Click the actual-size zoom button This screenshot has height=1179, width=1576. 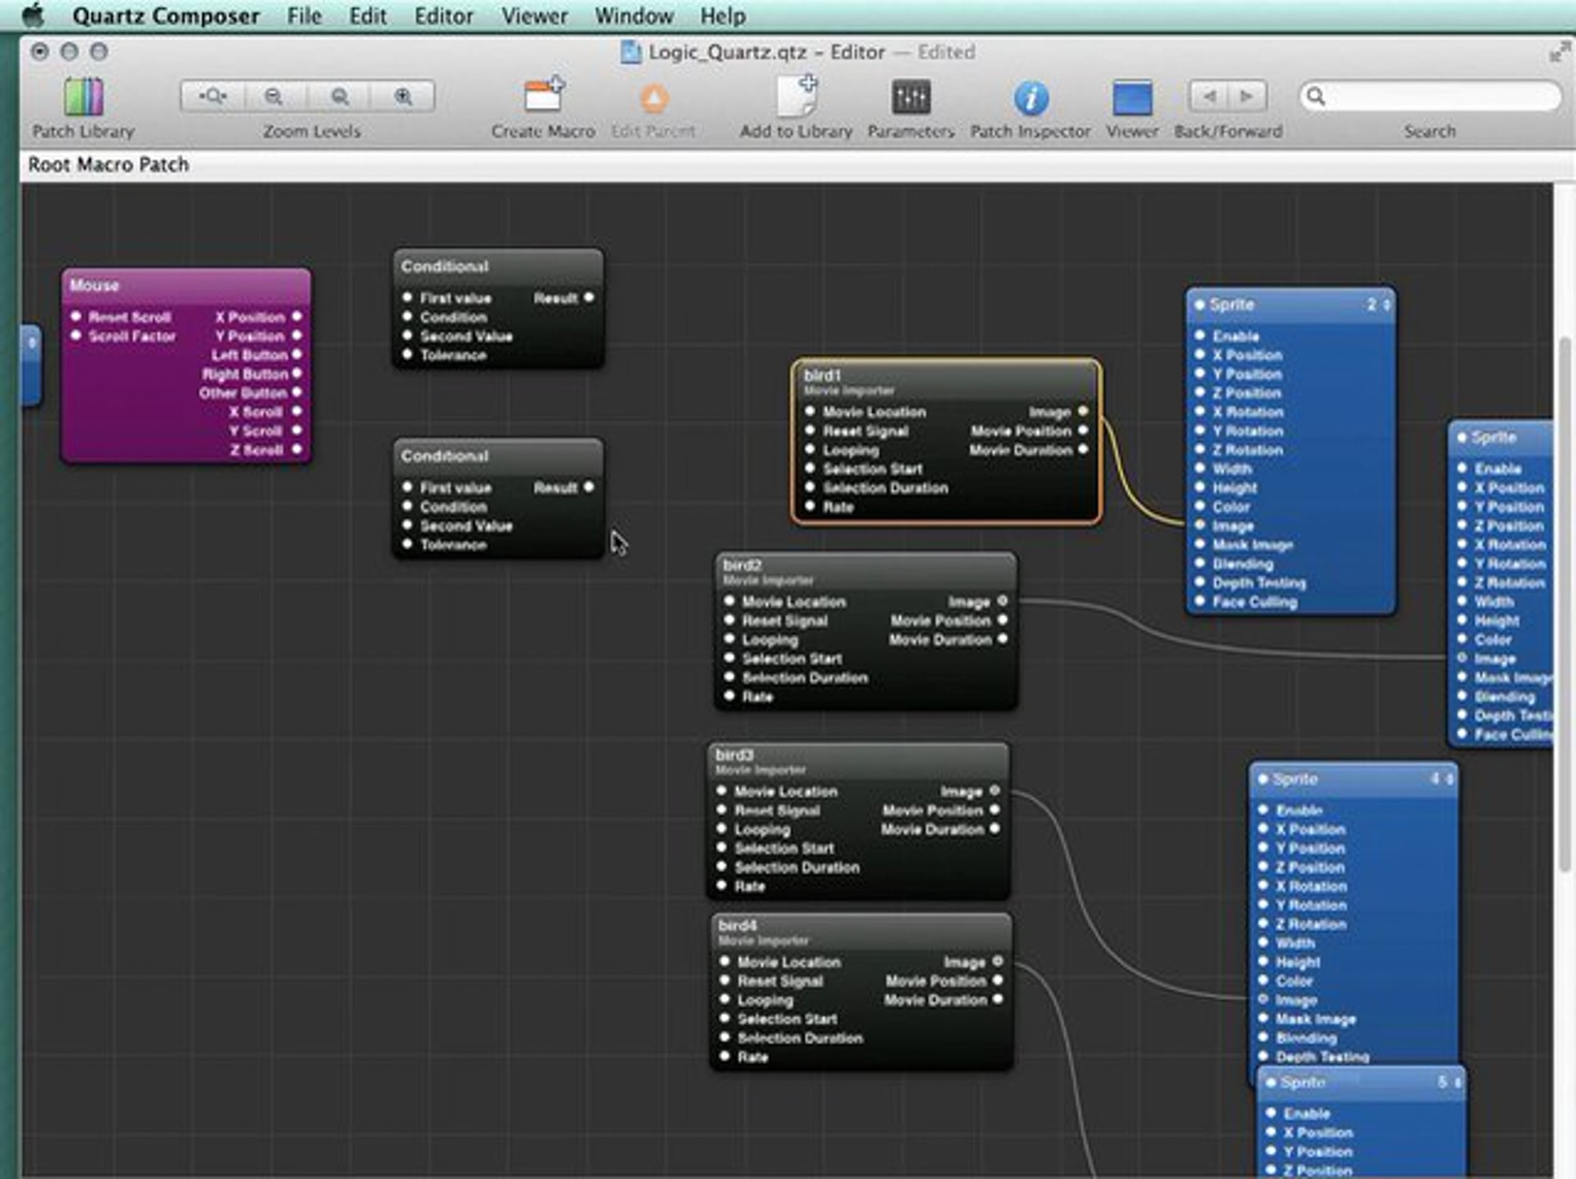340,96
